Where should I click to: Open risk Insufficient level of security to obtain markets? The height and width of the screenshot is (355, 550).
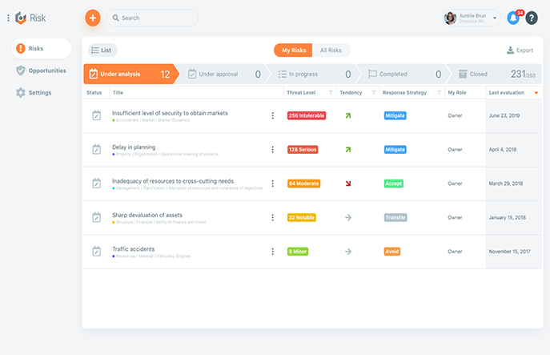[x=170, y=113]
